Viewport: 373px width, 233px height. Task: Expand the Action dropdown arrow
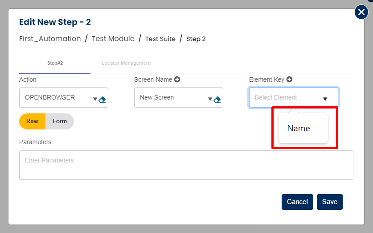click(x=95, y=100)
